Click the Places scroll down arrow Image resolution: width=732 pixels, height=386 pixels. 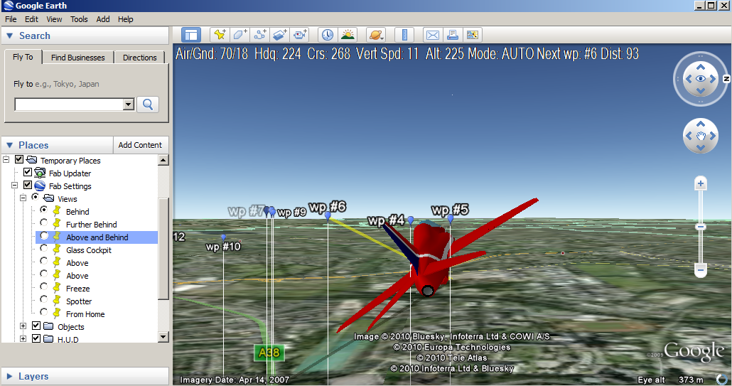[163, 336]
